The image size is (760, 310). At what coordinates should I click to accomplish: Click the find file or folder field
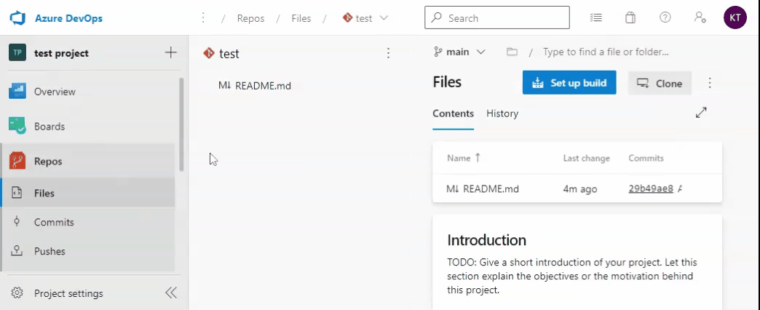click(x=606, y=52)
